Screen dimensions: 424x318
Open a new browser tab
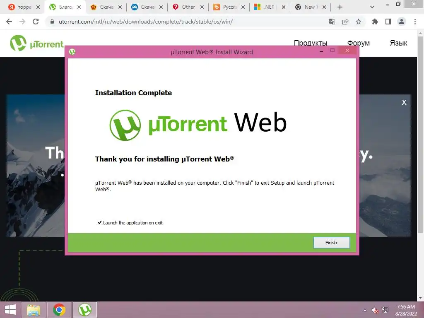pyautogui.click(x=340, y=7)
